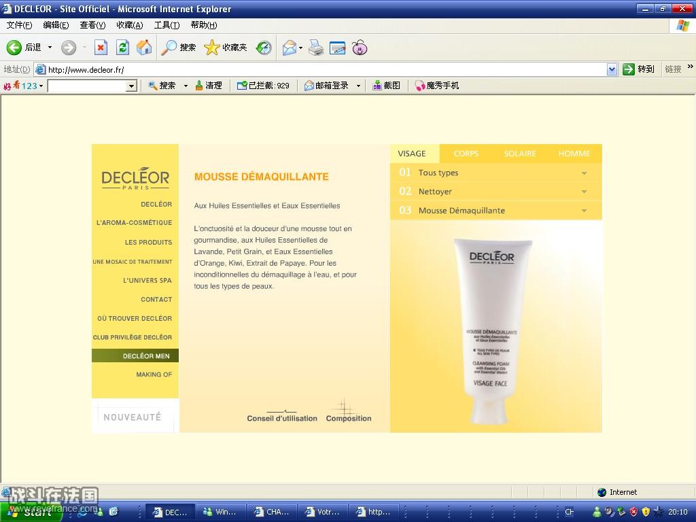Click the 截图 screenshot button
The width and height of the screenshot is (696, 522).
point(386,86)
